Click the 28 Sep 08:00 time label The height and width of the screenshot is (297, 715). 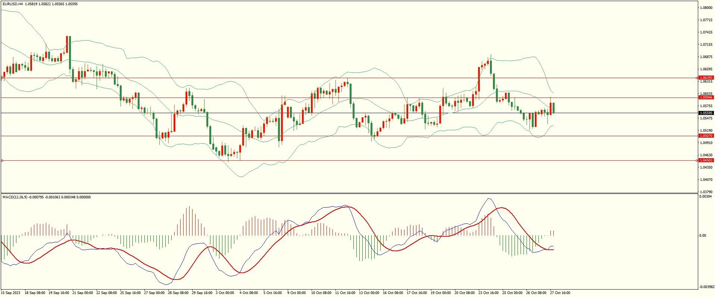tap(178, 293)
